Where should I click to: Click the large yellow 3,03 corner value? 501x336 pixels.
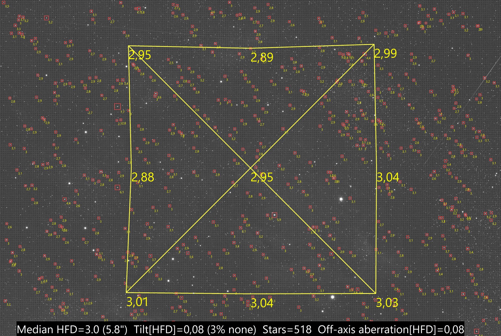(387, 303)
